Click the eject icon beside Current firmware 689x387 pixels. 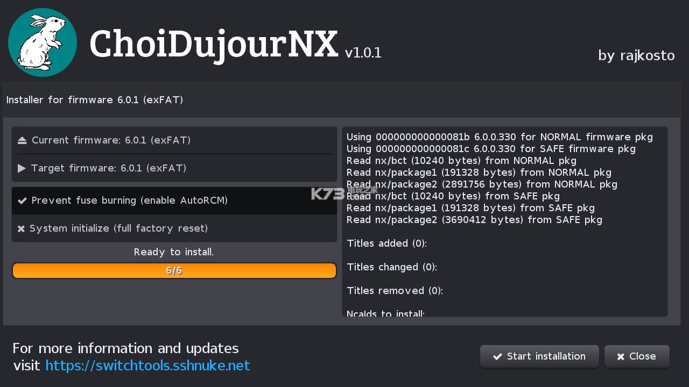(x=22, y=140)
